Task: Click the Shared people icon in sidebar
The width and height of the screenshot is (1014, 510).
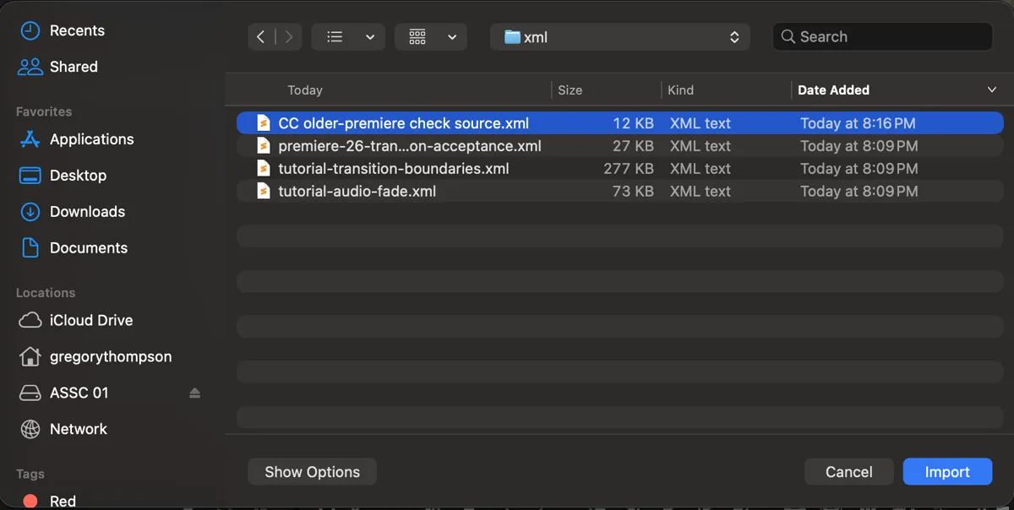Action: point(30,67)
